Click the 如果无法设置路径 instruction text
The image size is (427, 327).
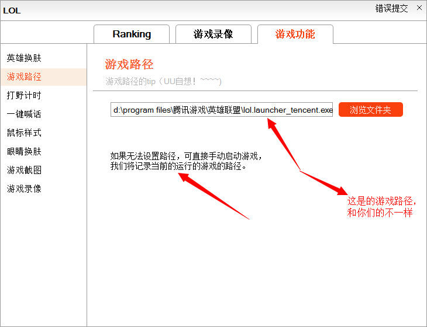click(x=186, y=161)
